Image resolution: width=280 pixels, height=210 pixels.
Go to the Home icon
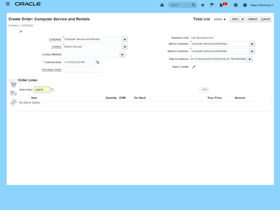pos(162,5)
